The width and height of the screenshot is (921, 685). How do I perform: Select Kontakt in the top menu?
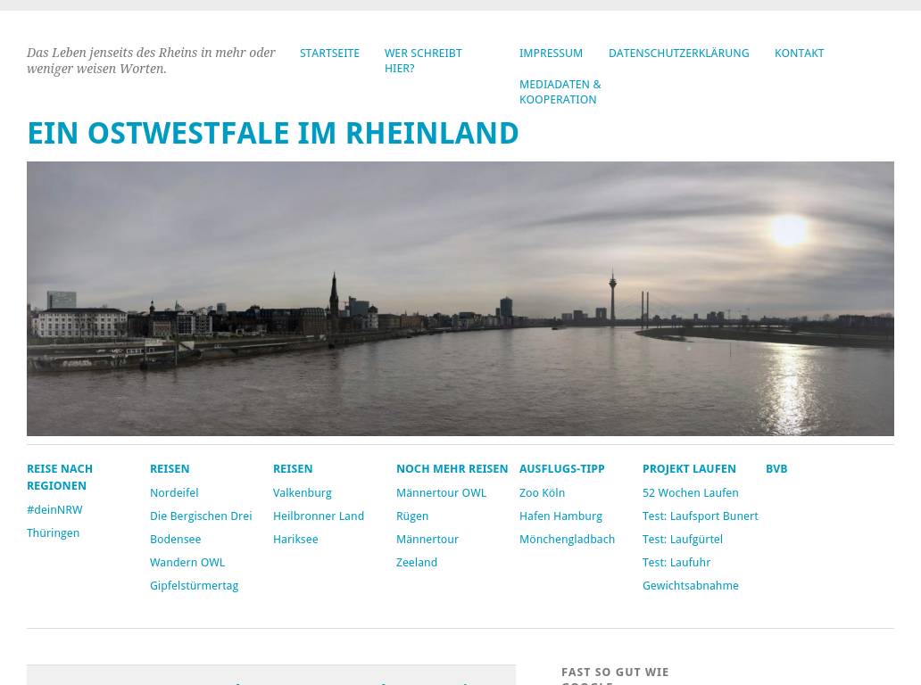(799, 54)
